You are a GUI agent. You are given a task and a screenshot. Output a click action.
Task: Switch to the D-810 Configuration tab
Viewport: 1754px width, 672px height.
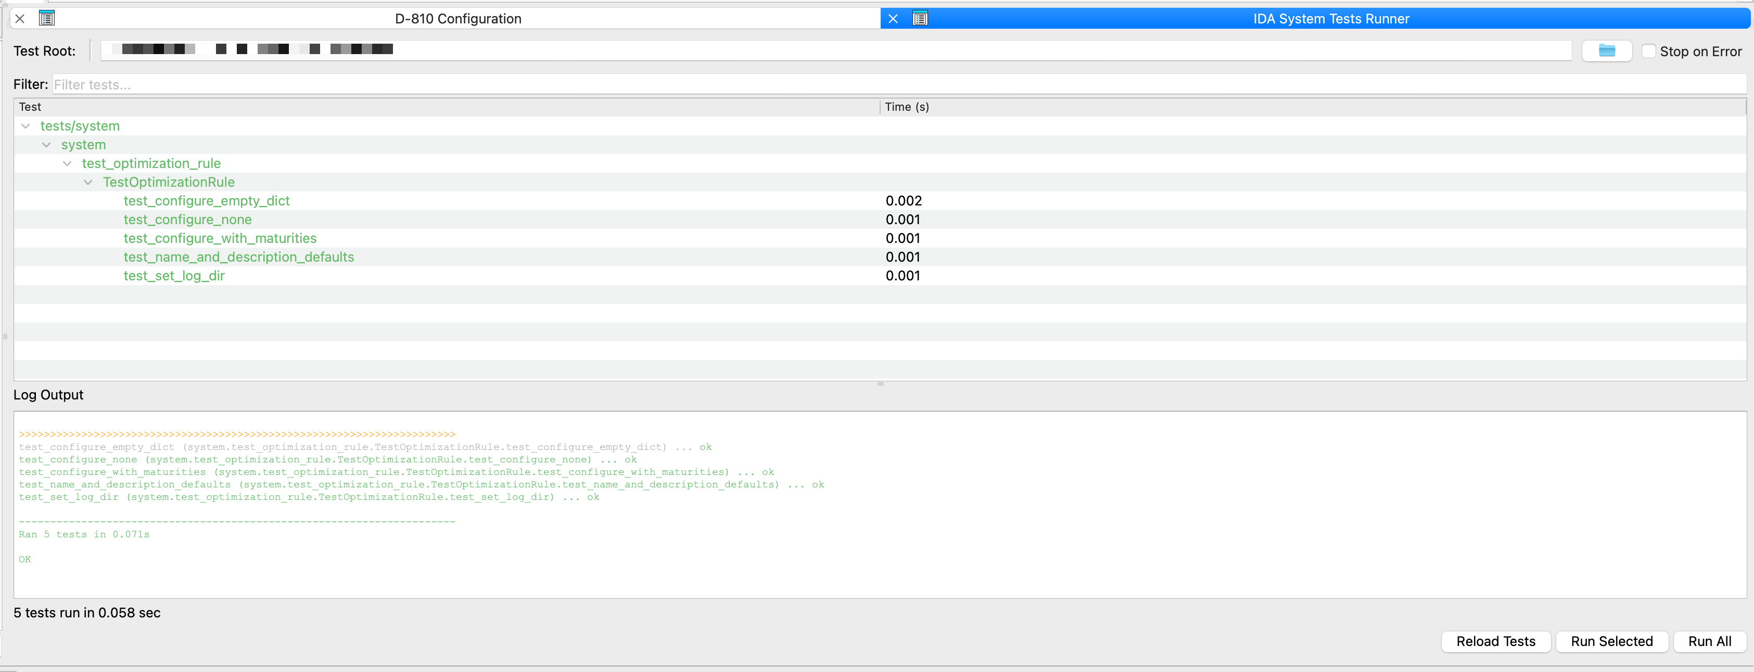point(458,18)
